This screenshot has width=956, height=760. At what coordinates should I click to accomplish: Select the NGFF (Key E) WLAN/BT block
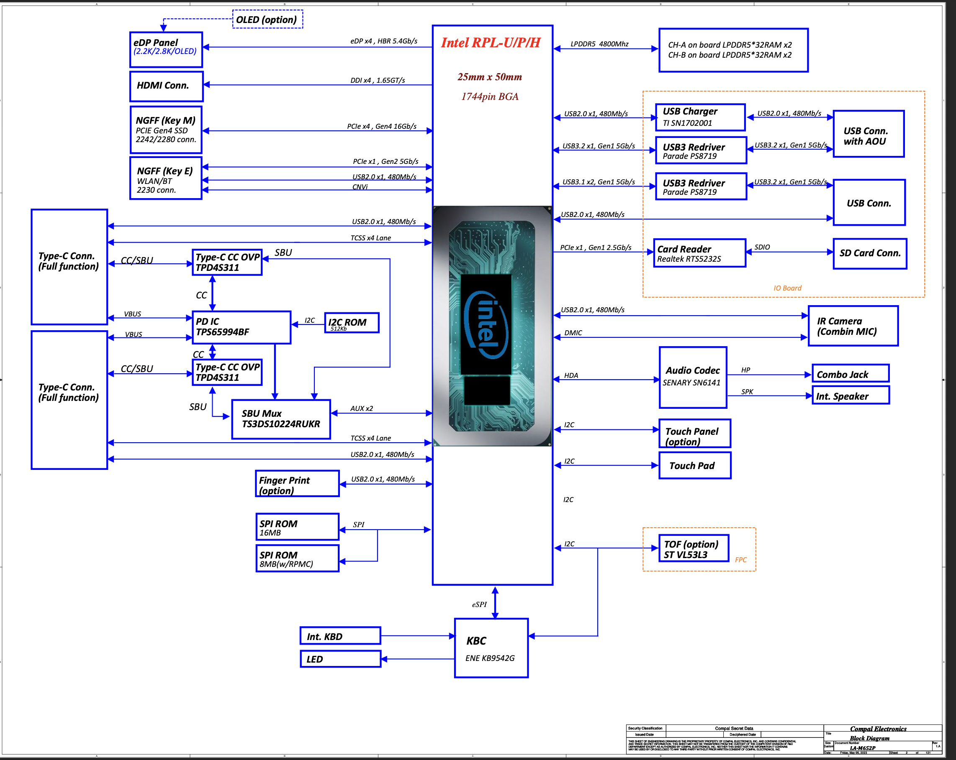coord(166,178)
